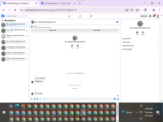
Task: Open Chrome three-dot menu
Action: tap(159, 10)
